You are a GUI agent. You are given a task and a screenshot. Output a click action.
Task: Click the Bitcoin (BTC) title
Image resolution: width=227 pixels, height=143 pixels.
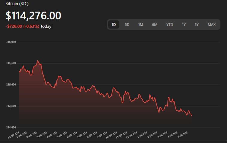(17, 4)
